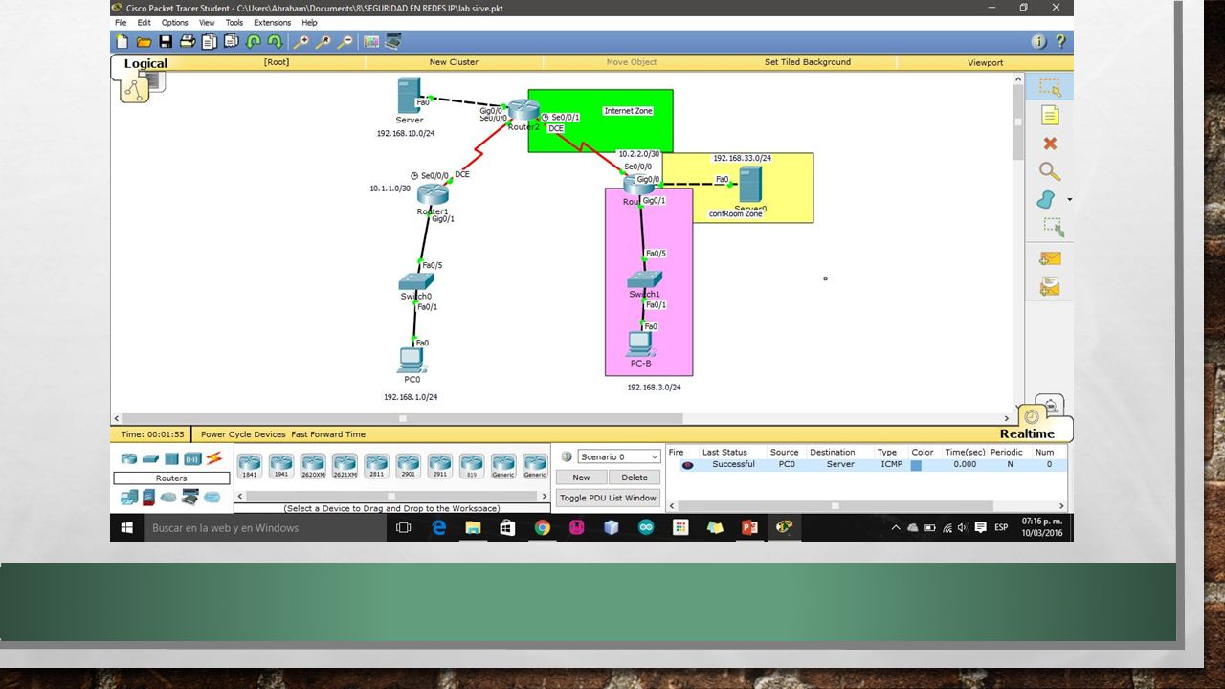Click the Viewport button
The height and width of the screenshot is (689, 1225).
[x=985, y=62]
